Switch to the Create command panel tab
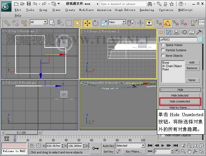The height and width of the screenshot is (156, 206). tap(161, 32)
